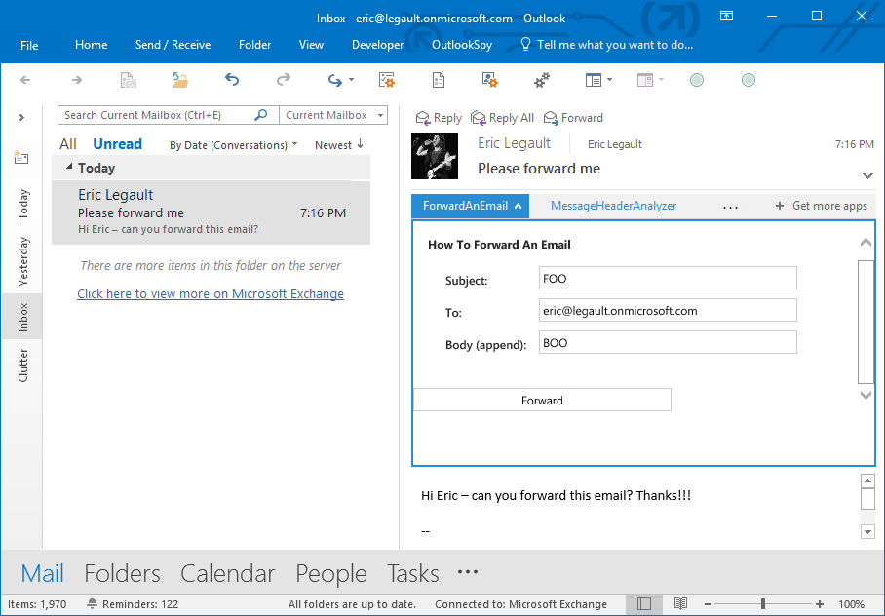Open the Tasks navigation
Screen dimensions: 885x616
413,574
